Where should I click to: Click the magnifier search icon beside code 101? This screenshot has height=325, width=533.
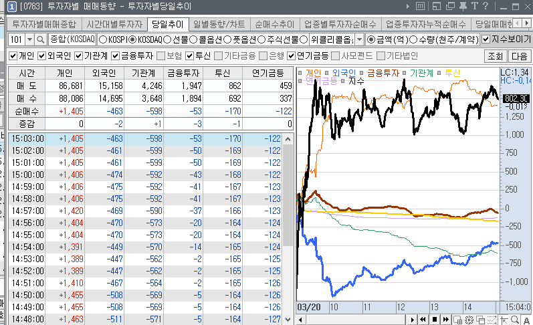39,39
